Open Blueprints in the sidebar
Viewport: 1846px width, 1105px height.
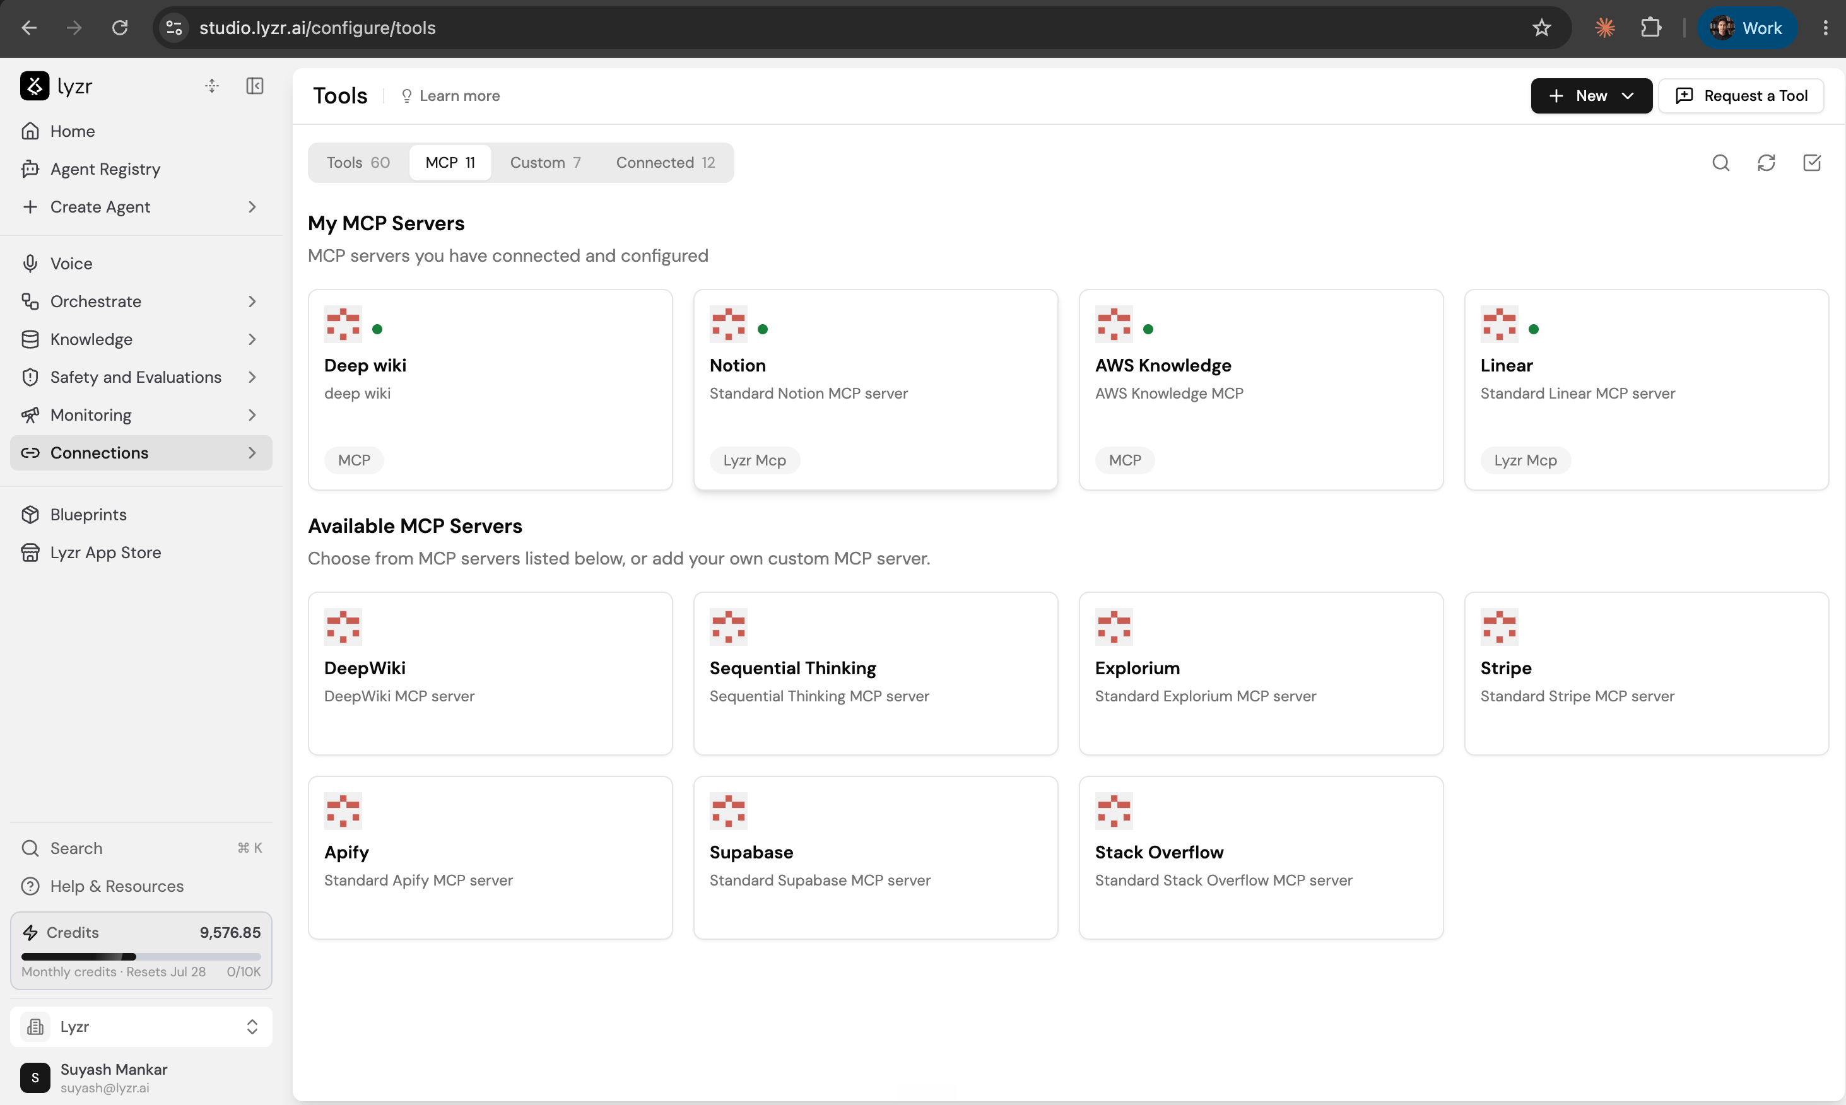click(x=141, y=515)
